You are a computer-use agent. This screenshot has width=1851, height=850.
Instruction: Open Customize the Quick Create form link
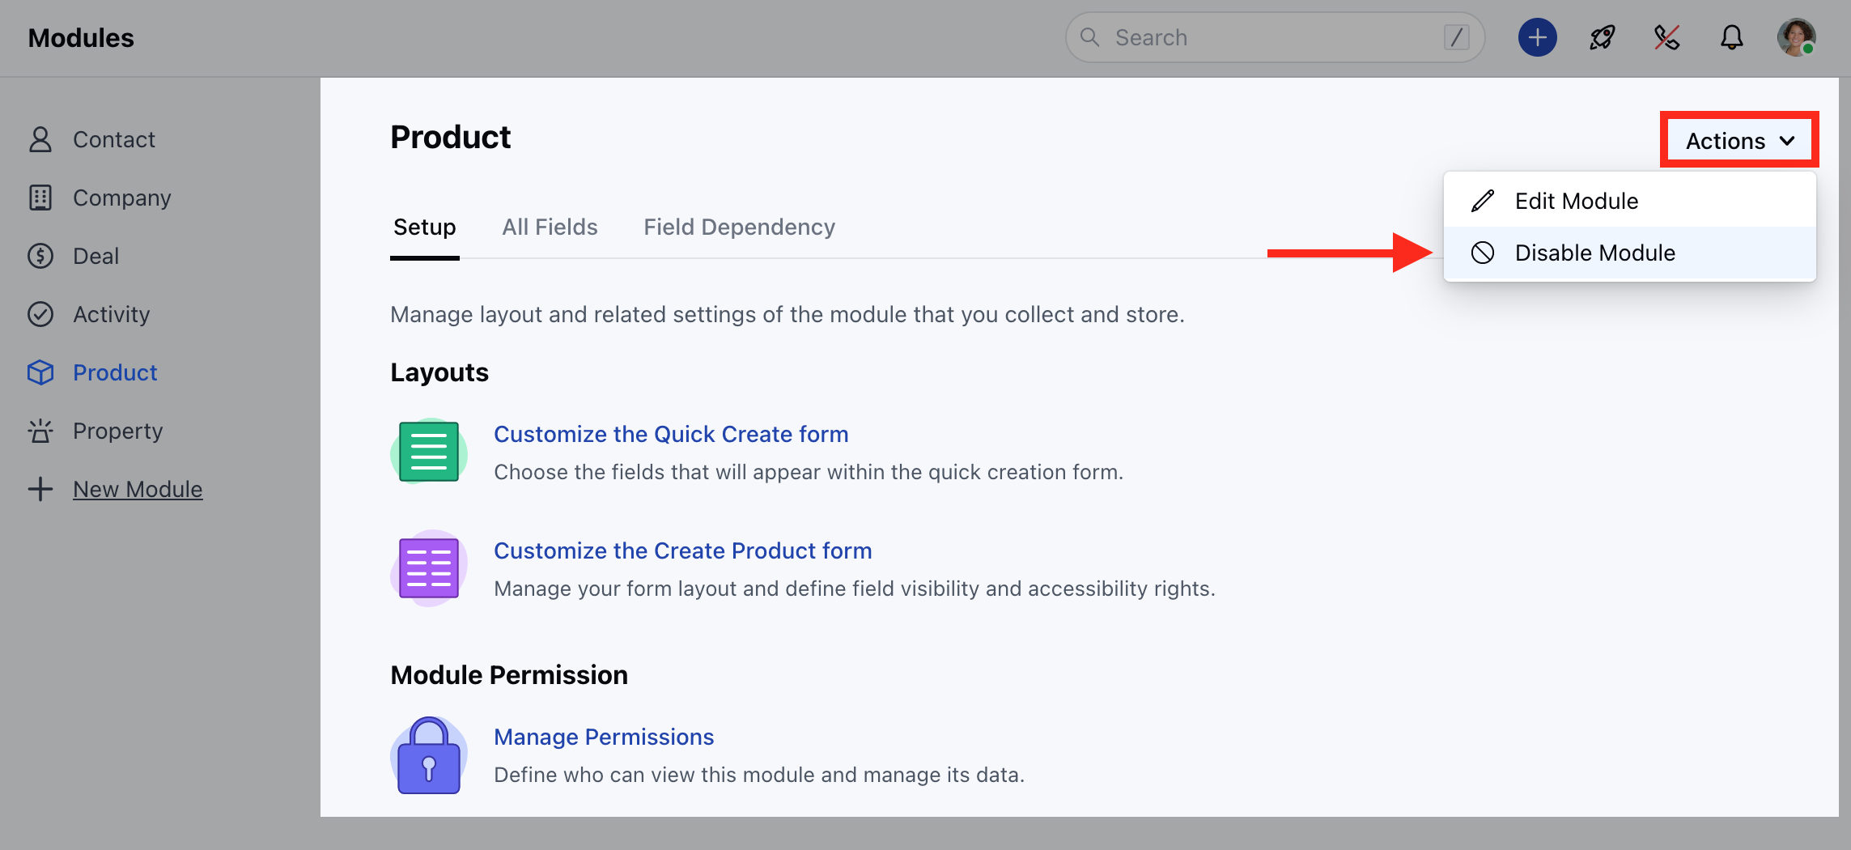(671, 435)
